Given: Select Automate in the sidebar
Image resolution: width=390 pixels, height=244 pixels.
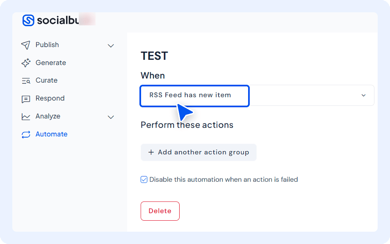Looking at the screenshot, I should tap(51, 134).
